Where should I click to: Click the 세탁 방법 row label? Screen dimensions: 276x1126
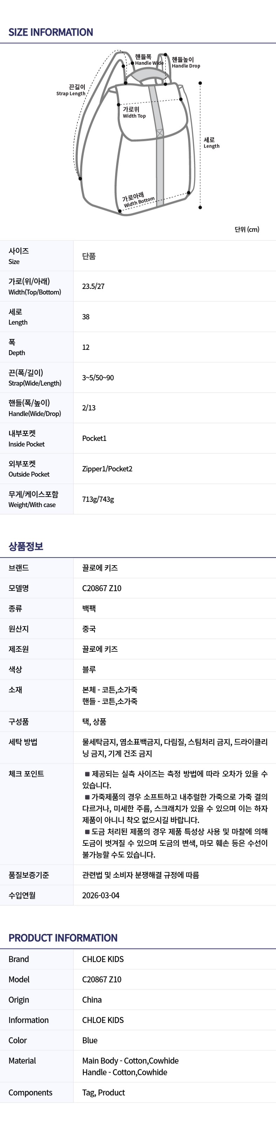tap(23, 742)
